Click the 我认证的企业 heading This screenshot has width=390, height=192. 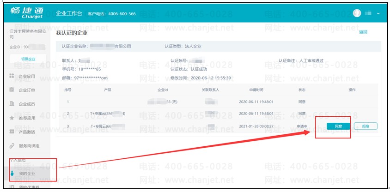pos(72,33)
